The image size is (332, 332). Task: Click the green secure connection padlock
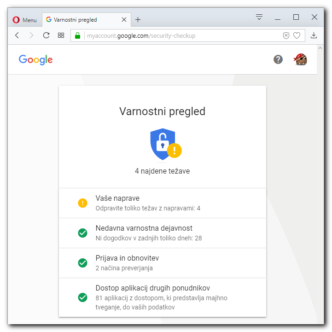pos(77,35)
